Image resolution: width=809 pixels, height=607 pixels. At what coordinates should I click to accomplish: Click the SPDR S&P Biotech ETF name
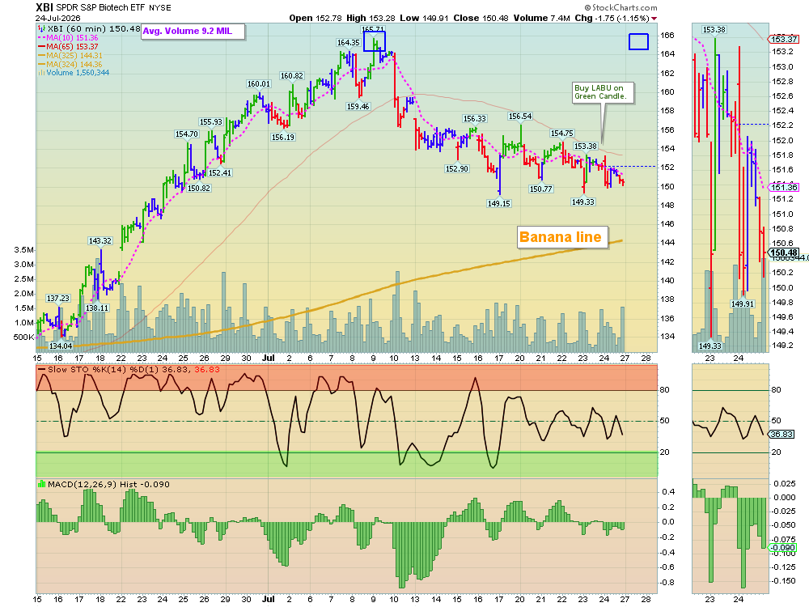(x=100, y=8)
